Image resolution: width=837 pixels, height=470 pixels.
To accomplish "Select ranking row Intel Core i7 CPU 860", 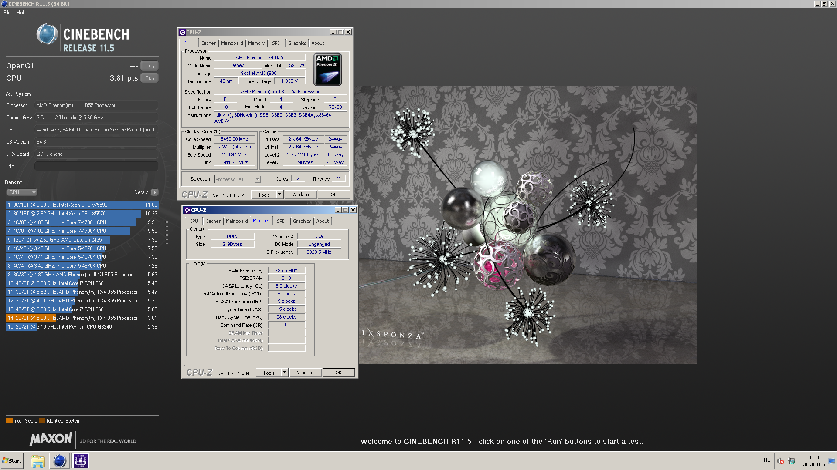I will coord(82,309).
